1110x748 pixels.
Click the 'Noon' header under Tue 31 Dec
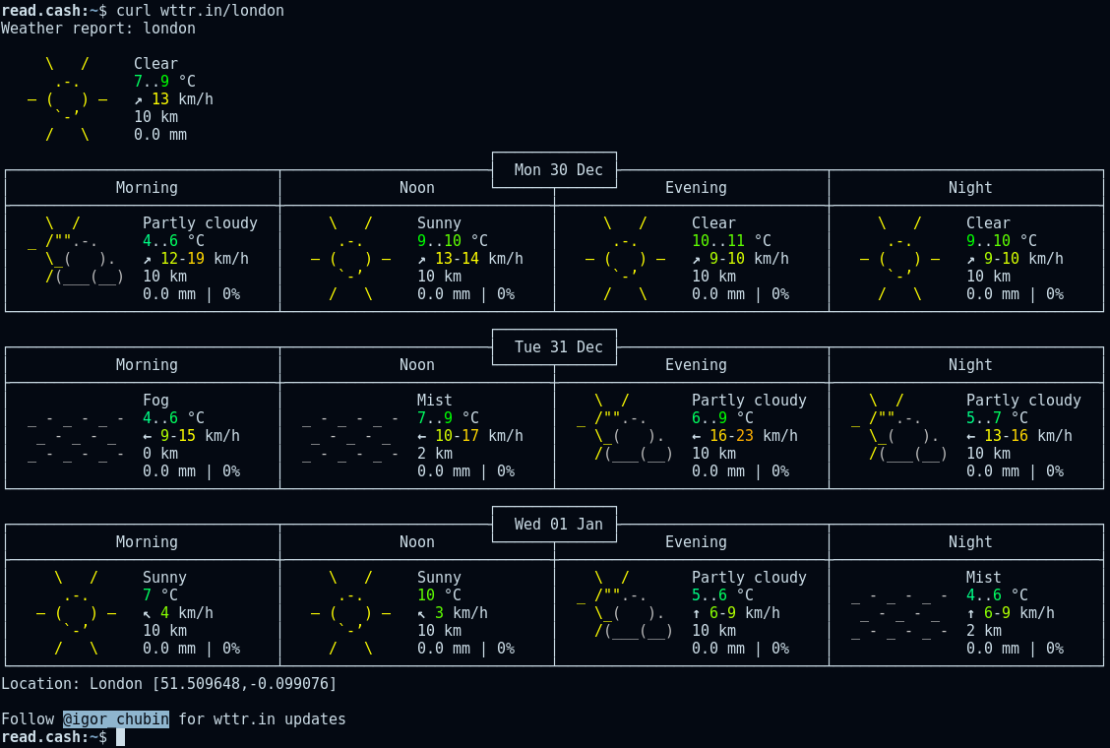coord(417,365)
